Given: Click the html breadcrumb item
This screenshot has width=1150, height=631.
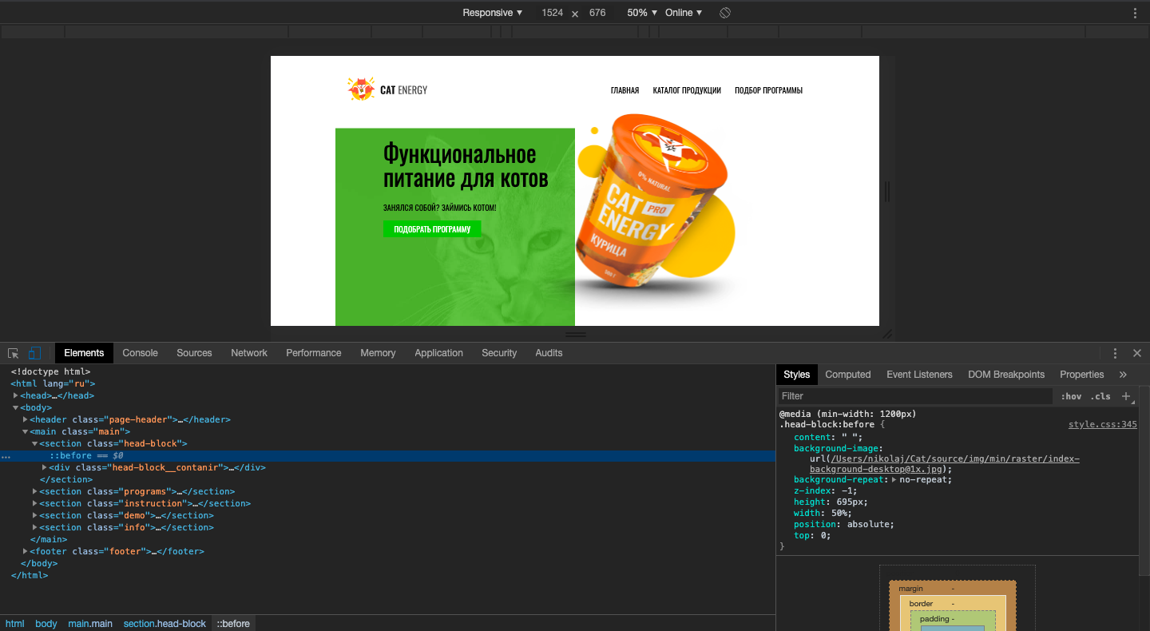Looking at the screenshot, I should (15, 624).
